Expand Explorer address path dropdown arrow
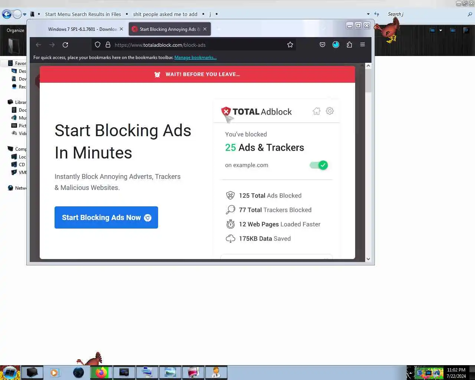This screenshot has height=380, width=475. click(368, 14)
